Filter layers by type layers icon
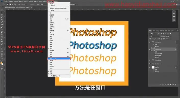This screenshot has height=98, width=180. (163, 34)
